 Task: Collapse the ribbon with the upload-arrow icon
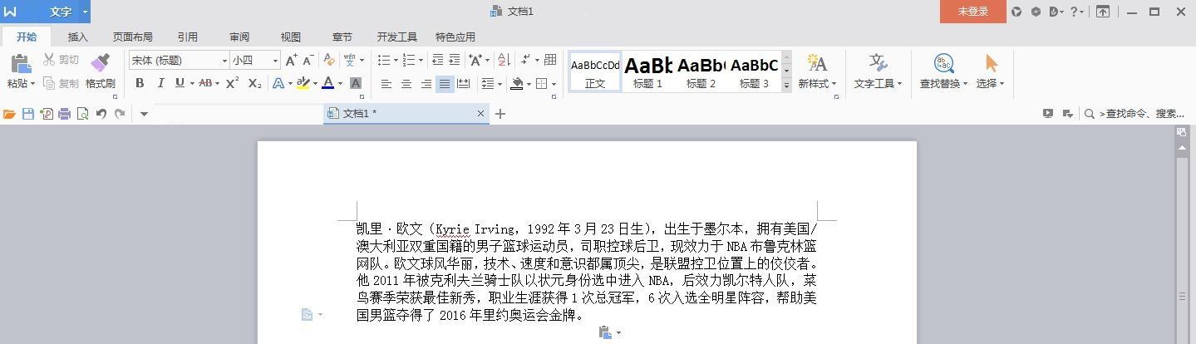click(1103, 12)
